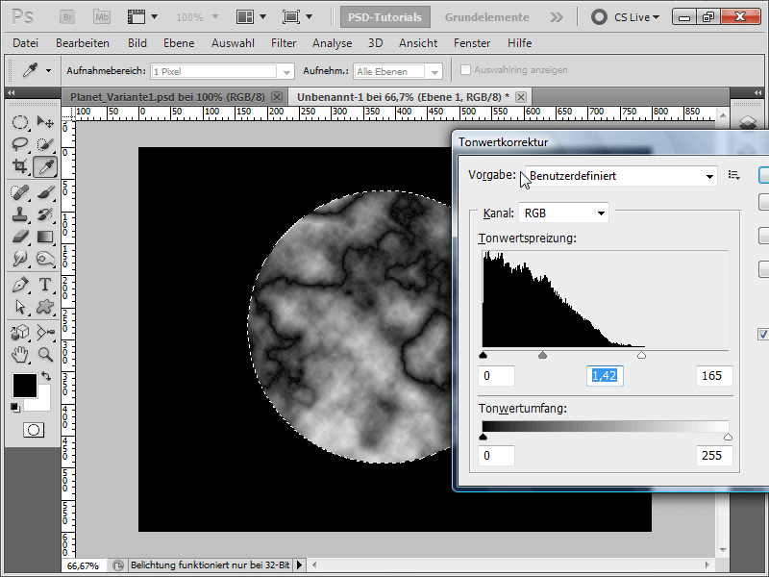769x577 pixels.
Task: Click the input white value field 165
Action: pyautogui.click(x=714, y=376)
